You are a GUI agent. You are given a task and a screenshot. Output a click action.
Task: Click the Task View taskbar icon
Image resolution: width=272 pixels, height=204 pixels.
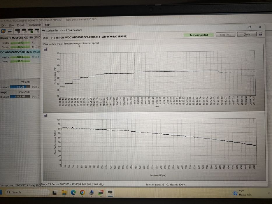tap(55, 193)
